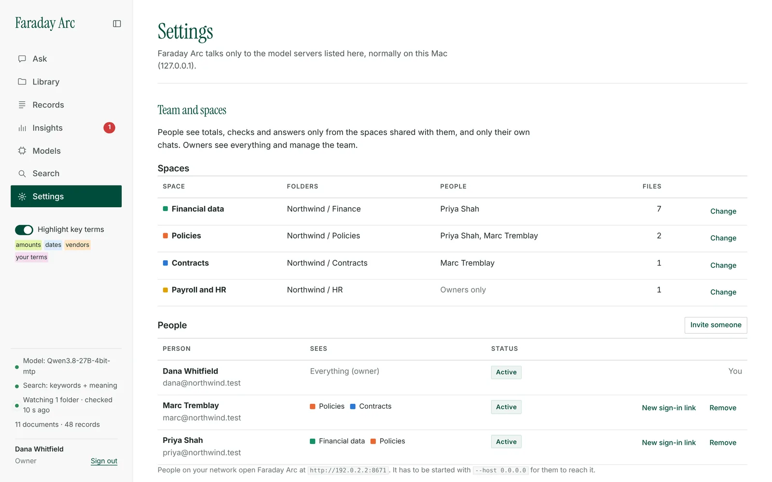772x482 pixels.
Task: Click the yellow Payroll and HR swatch
Action: 165,290
